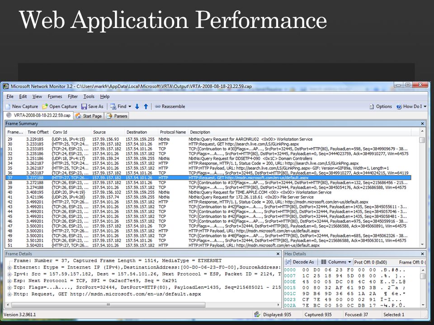Click the New Capture button label

25,107
